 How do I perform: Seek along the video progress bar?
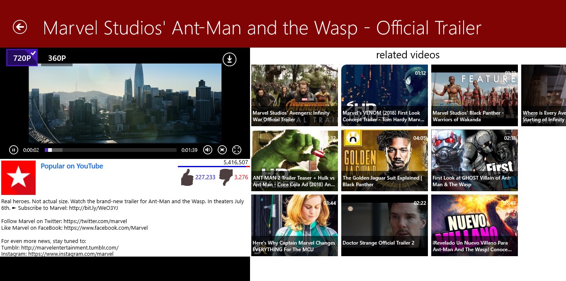click(x=110, y=150)
